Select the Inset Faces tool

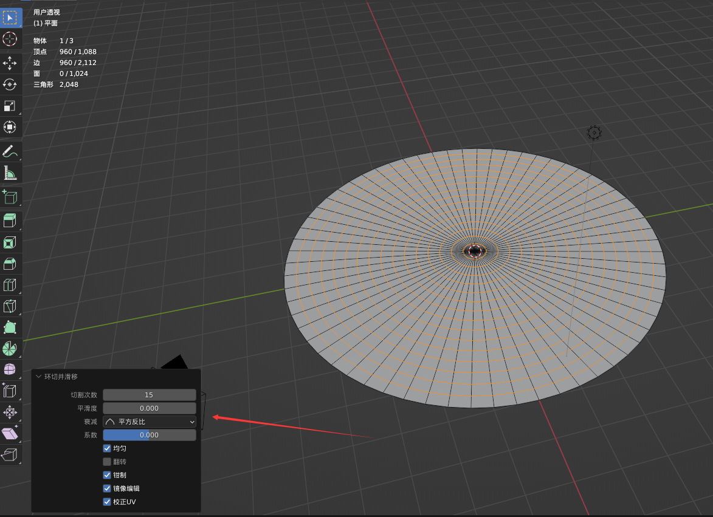(x=10, y=242)
